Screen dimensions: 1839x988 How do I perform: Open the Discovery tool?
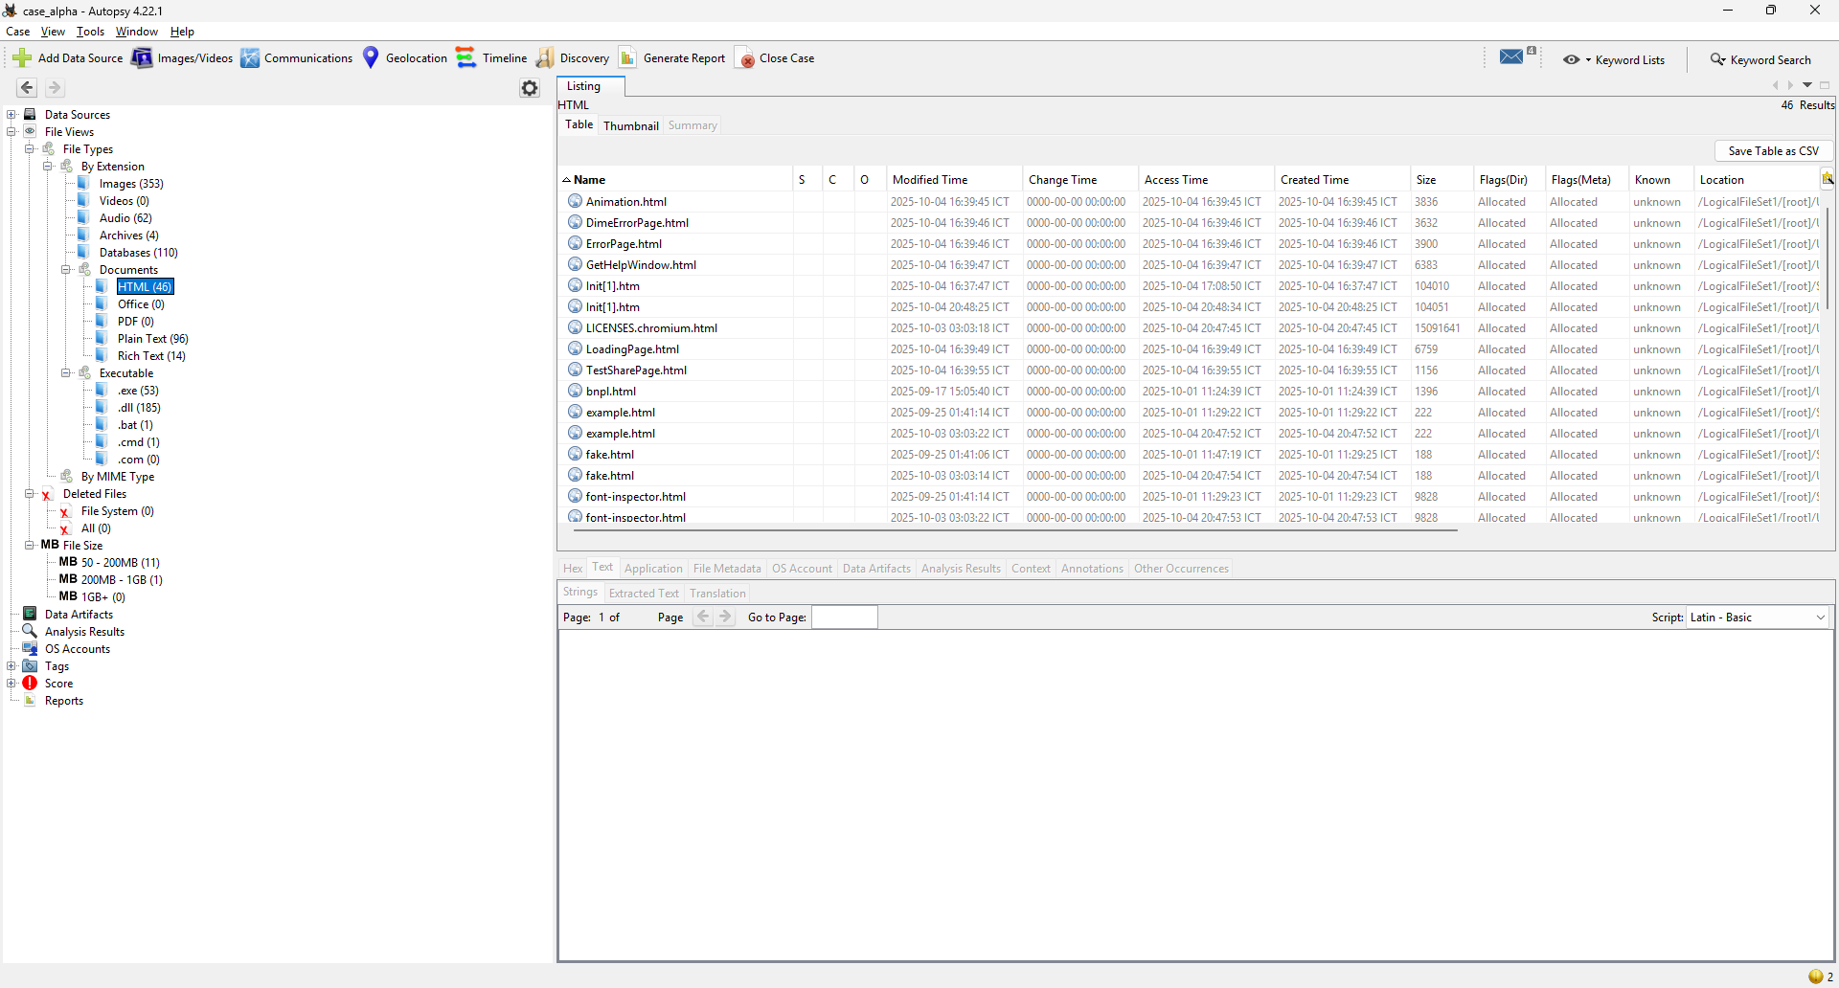coord(573,58)
